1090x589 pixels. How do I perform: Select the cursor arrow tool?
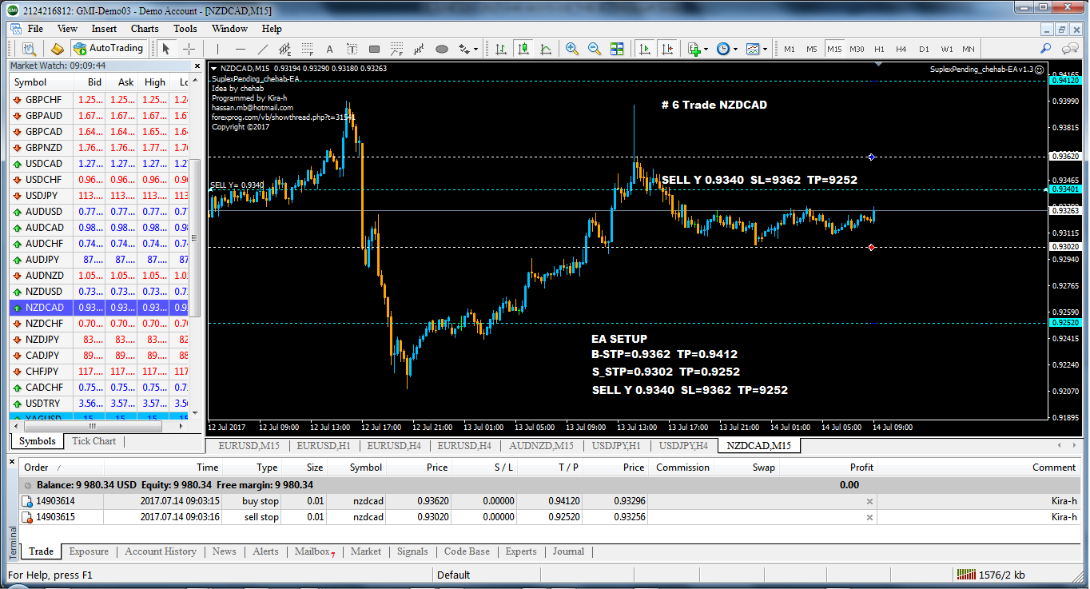(x=166, y=49)
